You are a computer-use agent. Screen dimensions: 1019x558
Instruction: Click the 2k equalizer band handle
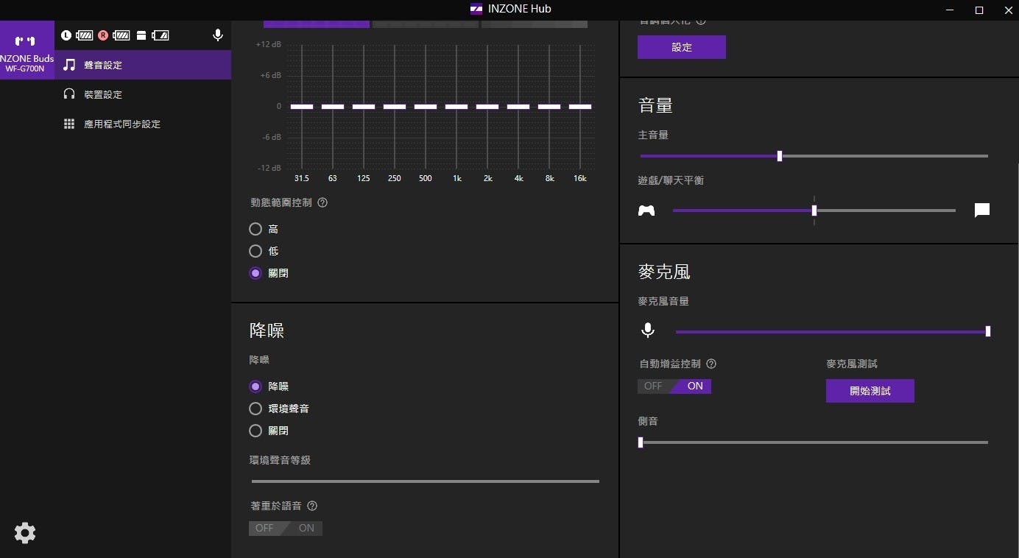pyautogui.click(x=487, y=107)
